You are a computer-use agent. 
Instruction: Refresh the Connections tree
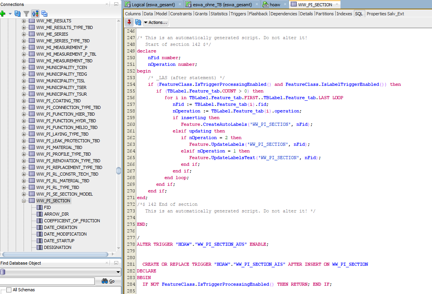pyautogui.click(x=17, y=13)
